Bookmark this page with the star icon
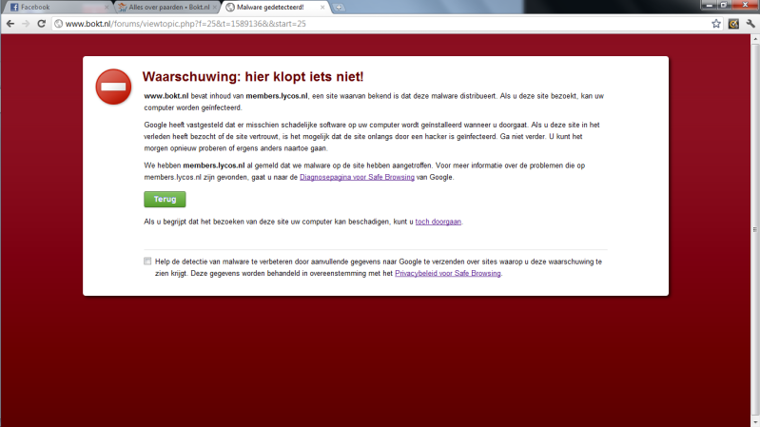760x427 pixels. tap(716, 23)
